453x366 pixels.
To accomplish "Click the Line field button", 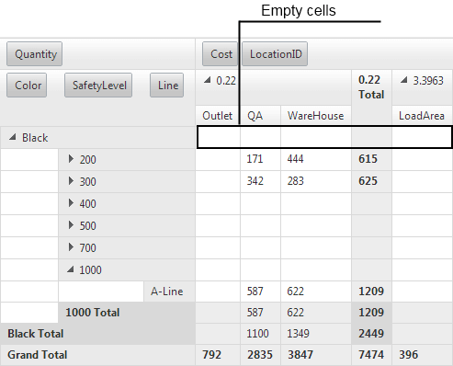I will click(166, 85).
